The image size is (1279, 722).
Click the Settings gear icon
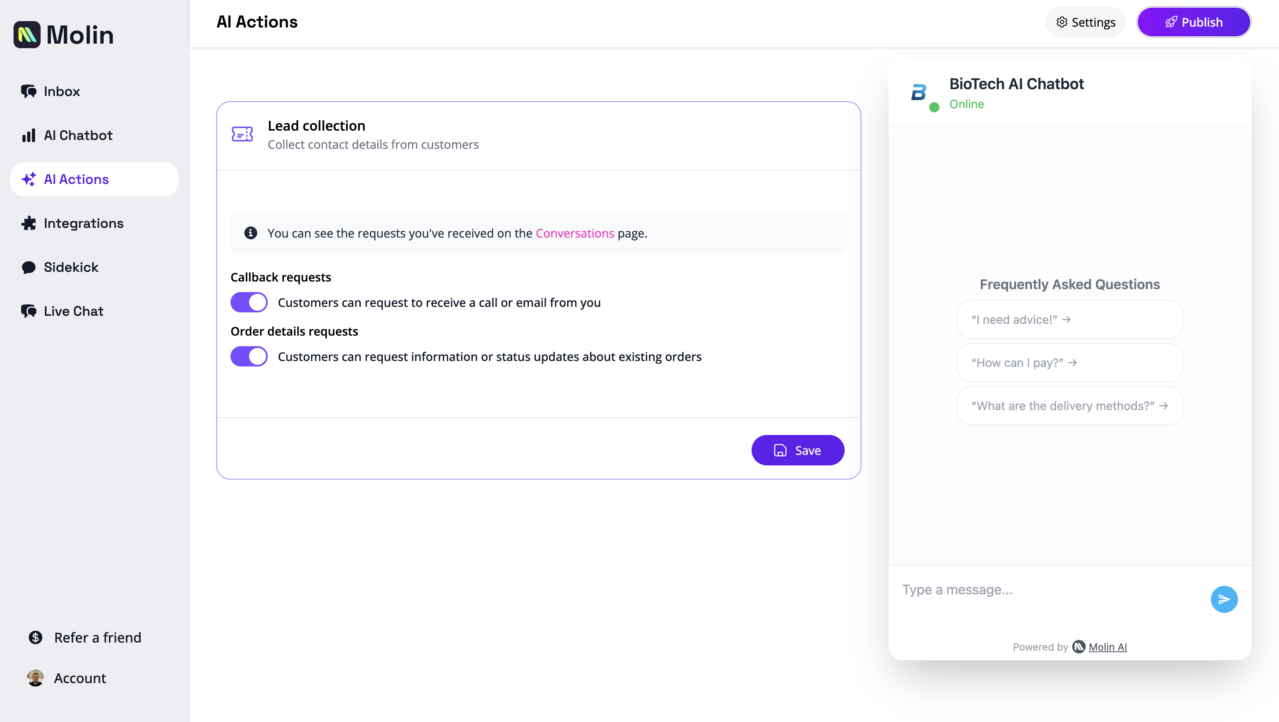pos(1062,22)
